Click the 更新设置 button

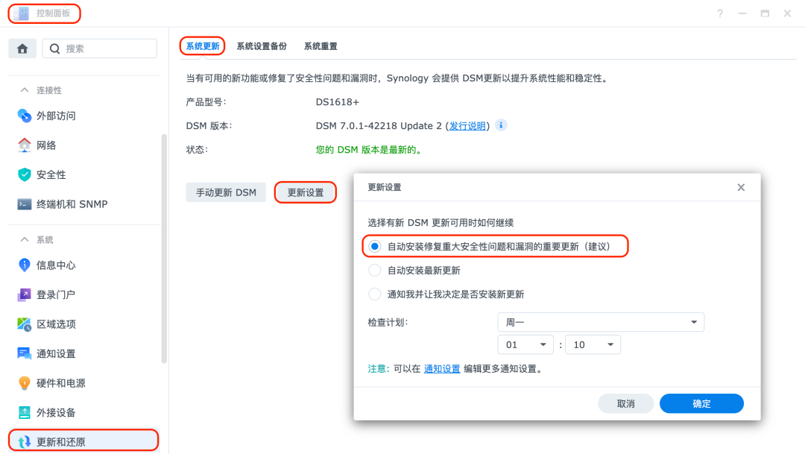point(305,192)
